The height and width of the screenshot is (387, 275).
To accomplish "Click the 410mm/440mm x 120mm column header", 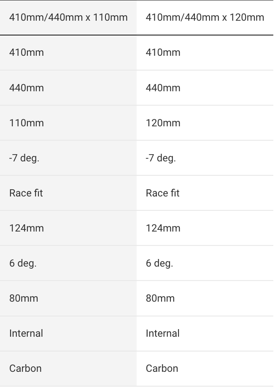I will click(x=205, y=17).
